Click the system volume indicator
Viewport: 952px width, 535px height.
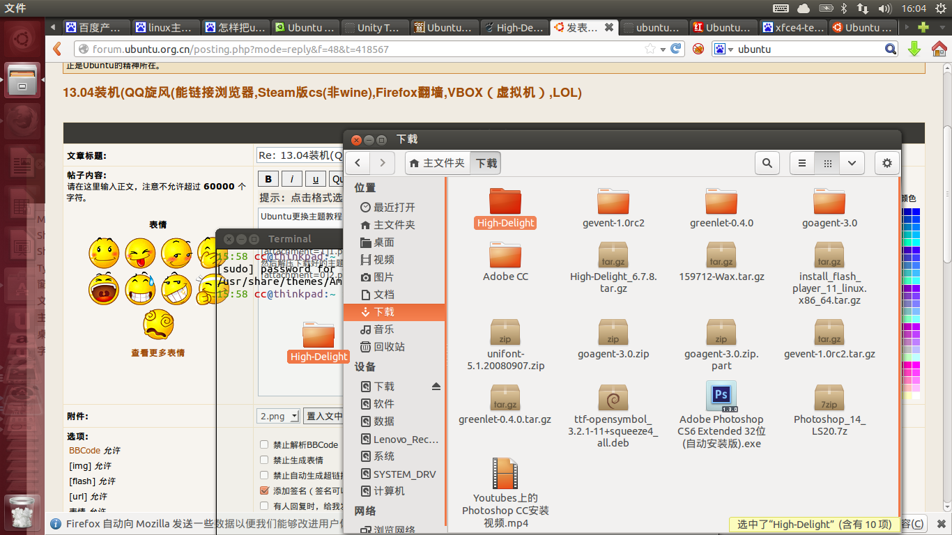tap(885, 8)
